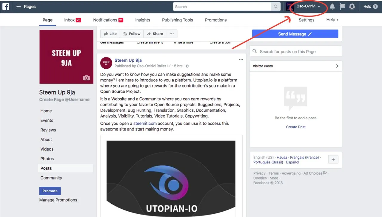Click the Follow button

tap(132, 34)
